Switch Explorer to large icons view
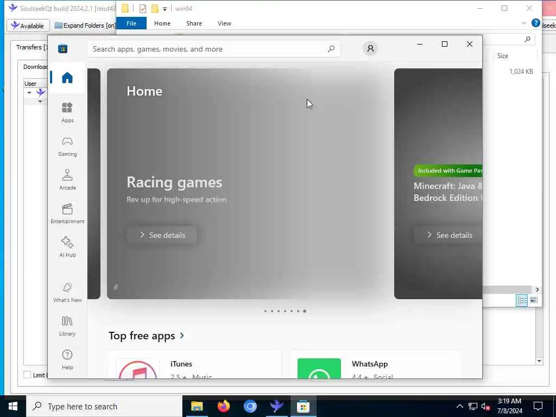The height and width of the screenshot is (417, 556). [534, 300]
